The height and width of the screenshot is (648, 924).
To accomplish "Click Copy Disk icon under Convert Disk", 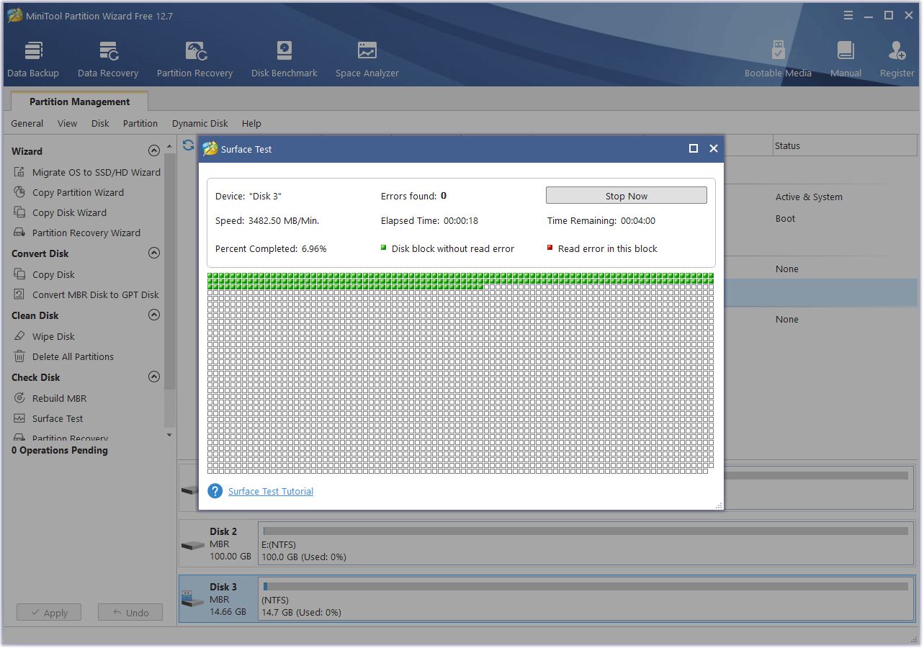I will pos(19,274).
